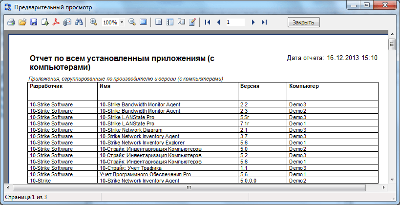Zoom out with the minus magnifier
The height and width of the screenshot is (205, 400).
(132, 22)
